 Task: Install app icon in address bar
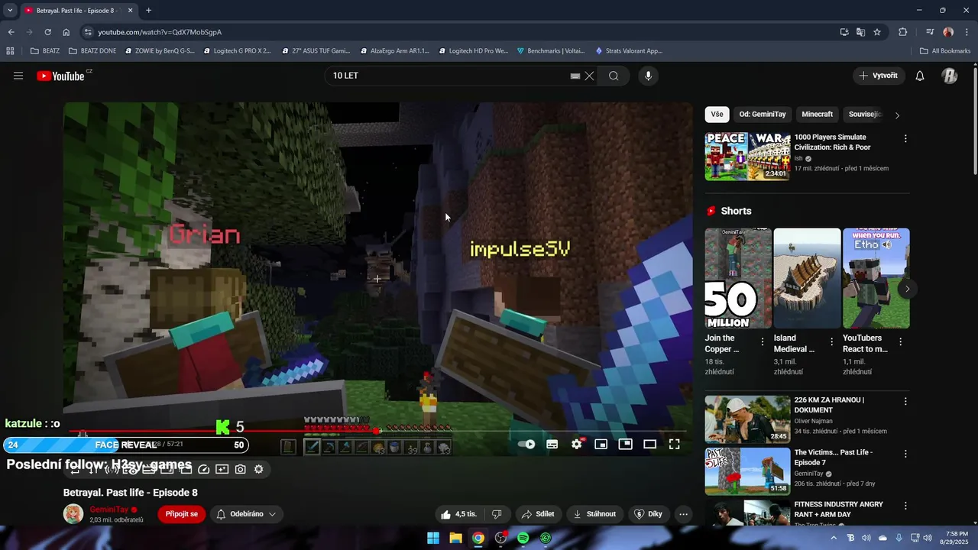click(844, 32)
